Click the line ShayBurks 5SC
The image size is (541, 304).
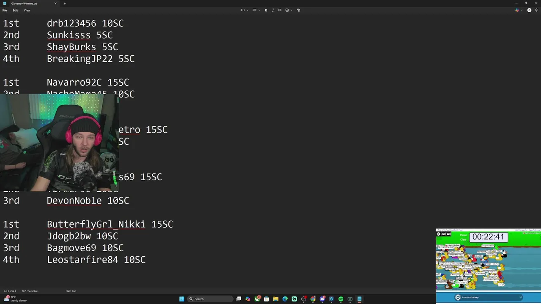(x=82, y=47)
